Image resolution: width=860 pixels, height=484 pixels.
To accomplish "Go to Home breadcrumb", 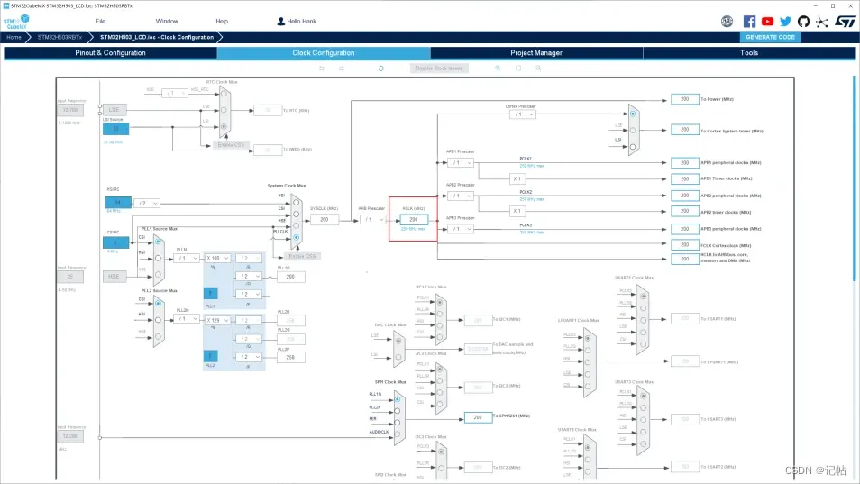I will click(x=14, y=37).
